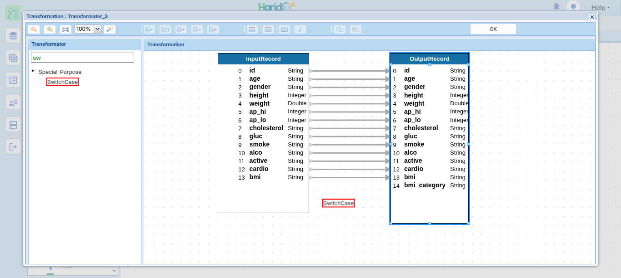Open the database icon in the left sidebar
The width and height of the screenshot is (621, 278).
[13, 35]
